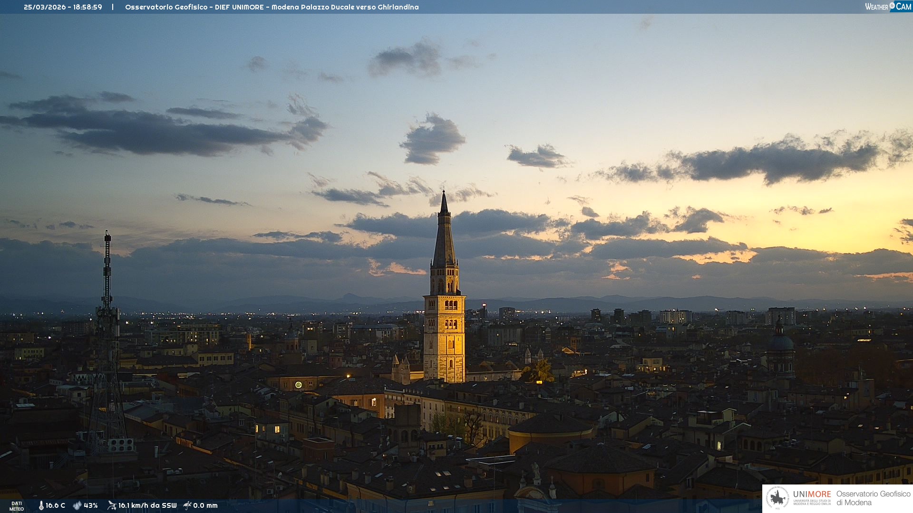Click the 43% humidity value
This screenshot has height=513, width=913.
click(91, 505)
